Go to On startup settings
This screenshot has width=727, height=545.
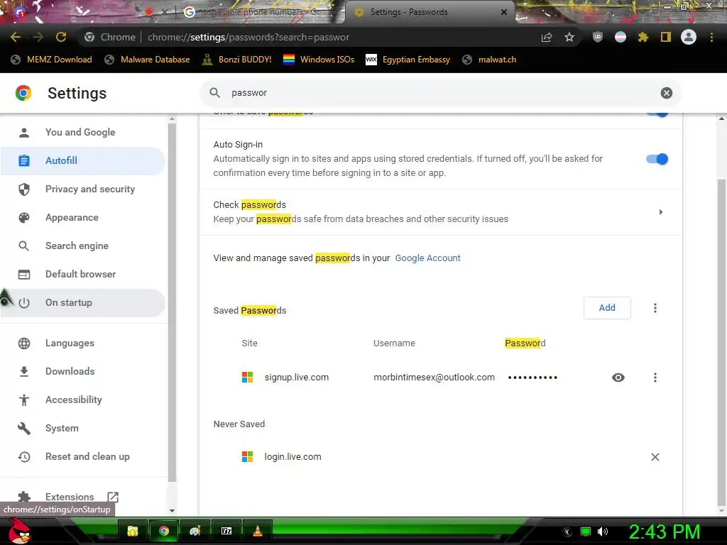[82, 302]
